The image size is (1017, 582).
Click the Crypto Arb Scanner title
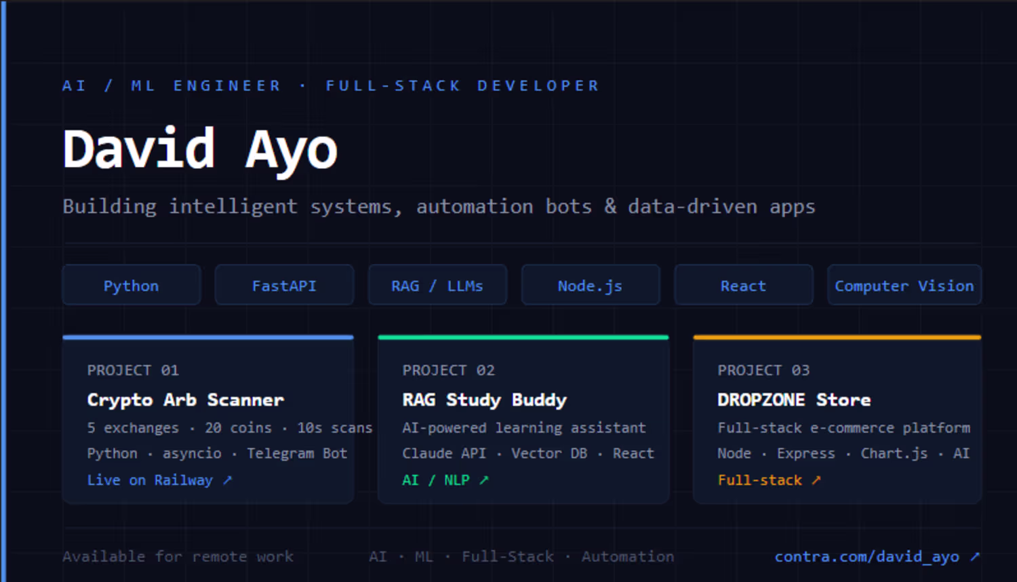(186, 400)
